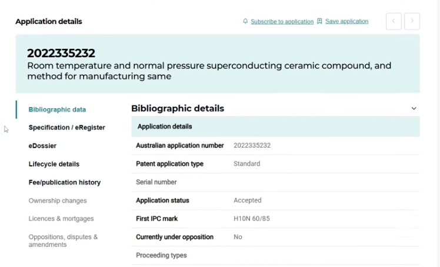View the Fee/publication history tab
This screenshot has height=267, width=440.
click(64, 182)
